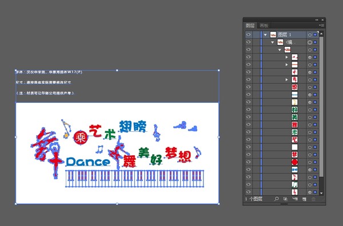Switch to the 画板 tab
Viewport: 343px width, 226px height.
point(264,26)
